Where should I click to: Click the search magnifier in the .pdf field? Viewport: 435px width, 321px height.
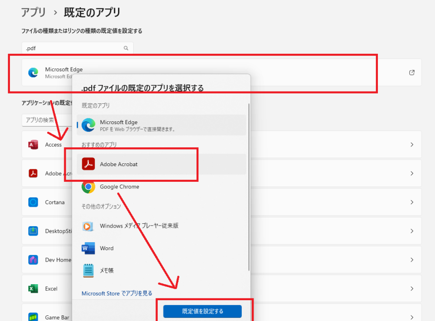126,48
